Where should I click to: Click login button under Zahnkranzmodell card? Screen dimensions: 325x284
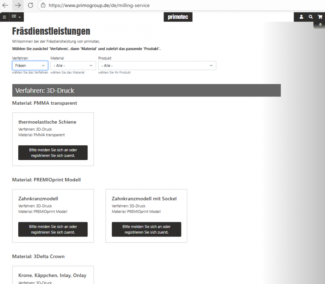[x=53, y=229]
